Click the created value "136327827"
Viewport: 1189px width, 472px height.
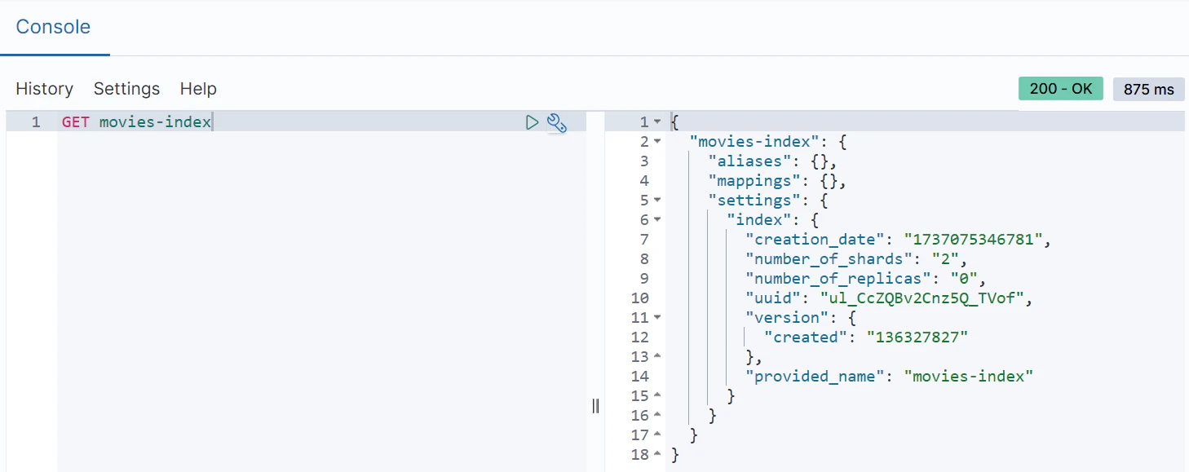(918, 337)
